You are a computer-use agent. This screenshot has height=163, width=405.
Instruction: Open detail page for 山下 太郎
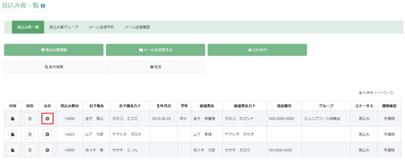(13, 134)
